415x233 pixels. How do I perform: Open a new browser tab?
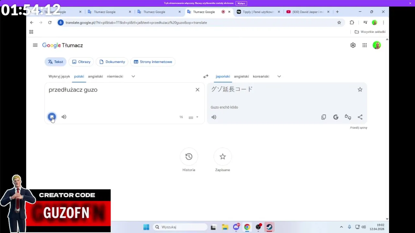coord(337,12)
